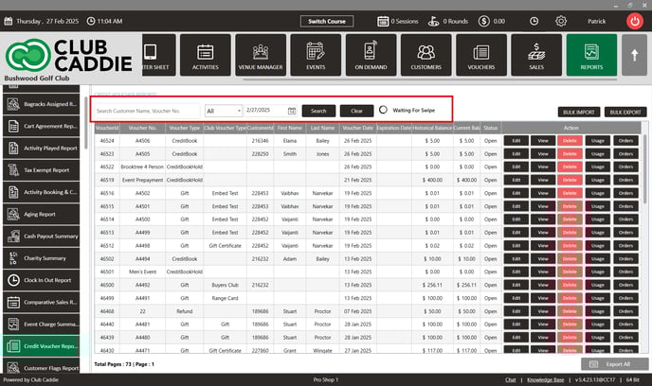Viewport: 652px width, 386px height.
Task: Click the sidebar report list scrollbar
Action: click(x=85, y=122)
